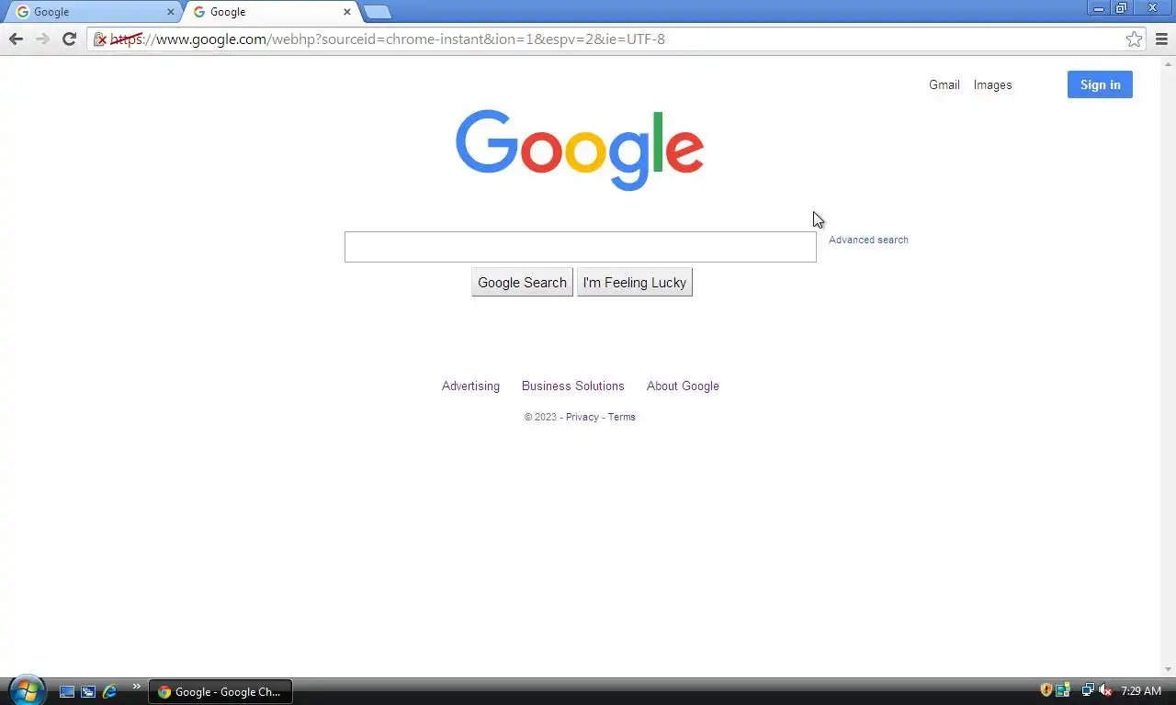Screen dimensions: 1176x705
Task: Close the first Google tab
Action: 171,12
